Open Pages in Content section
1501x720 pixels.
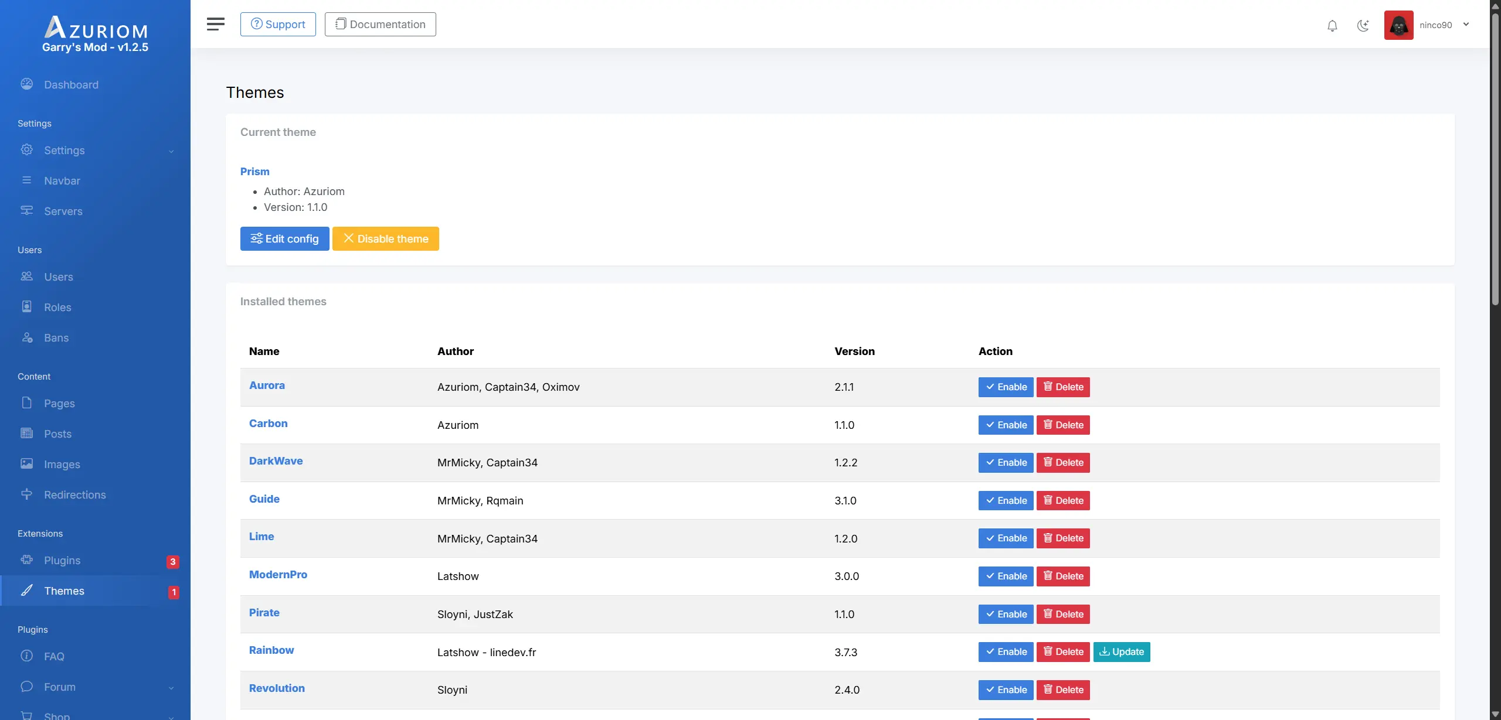coord(59,403)
